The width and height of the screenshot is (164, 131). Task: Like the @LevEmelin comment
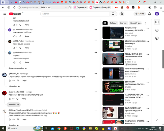[14, 36]
